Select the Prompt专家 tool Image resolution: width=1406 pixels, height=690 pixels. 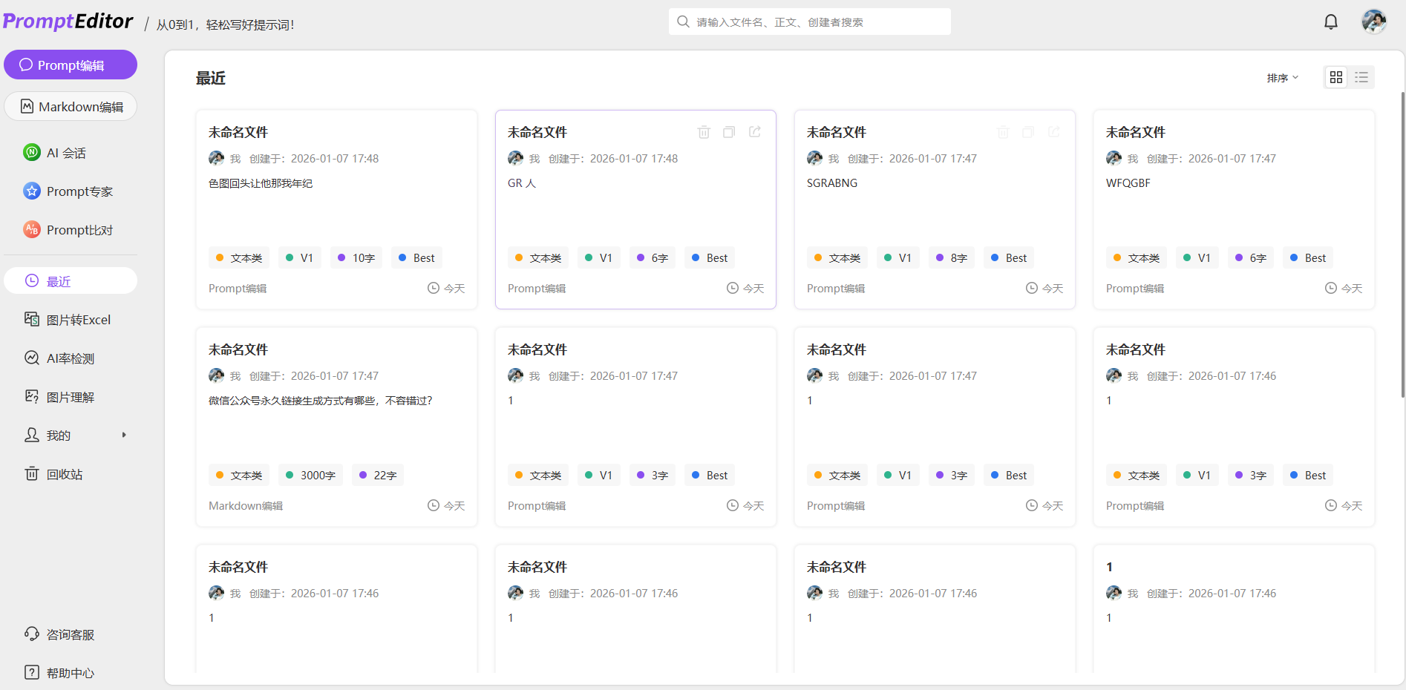pos(79,191)
